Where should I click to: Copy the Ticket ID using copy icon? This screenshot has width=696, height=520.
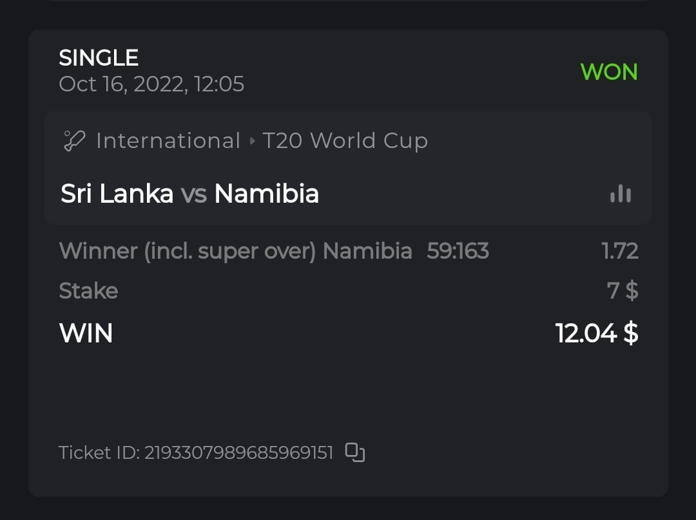coord(355,452)
